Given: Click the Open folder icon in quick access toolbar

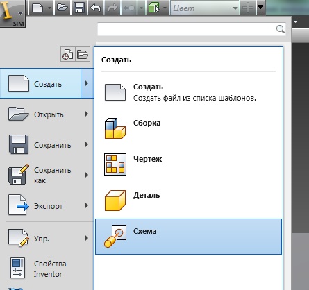Looking at the screenshot, I should 62,8.
